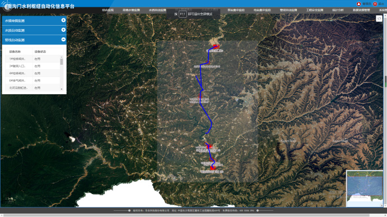Click the footer left slider handle
The image size is (387, 217).
129,210
